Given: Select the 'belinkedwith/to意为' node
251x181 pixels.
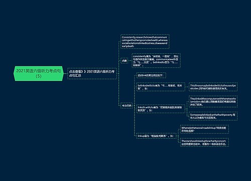Looking at the screenshot, I should point(161,87).
